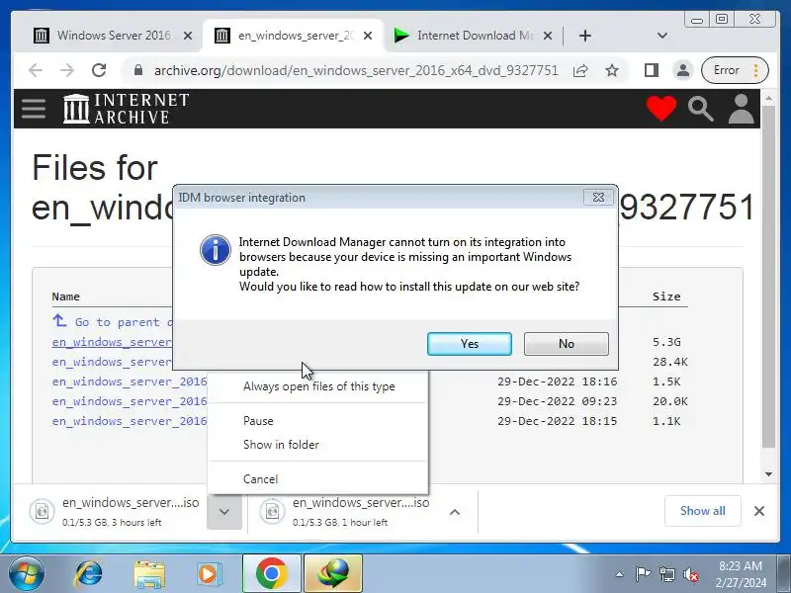This screenshot has height=593, width=791.
Task: Close the Internet Download Manager tab
Action: coord(548,36)
